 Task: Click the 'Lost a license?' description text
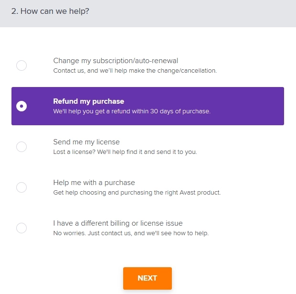click(x=125, y=152)
